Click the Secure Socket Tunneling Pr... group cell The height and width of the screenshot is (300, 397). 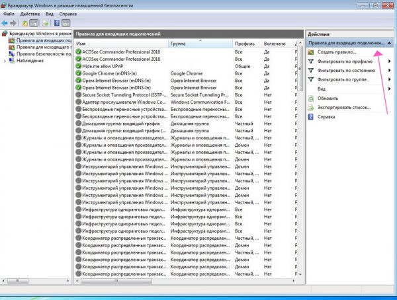click(x=199, y=94)
